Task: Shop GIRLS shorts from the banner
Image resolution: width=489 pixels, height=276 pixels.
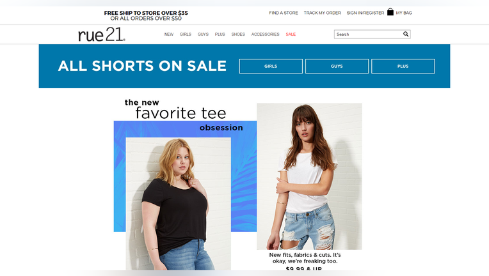Action: [x=271, y=66]
